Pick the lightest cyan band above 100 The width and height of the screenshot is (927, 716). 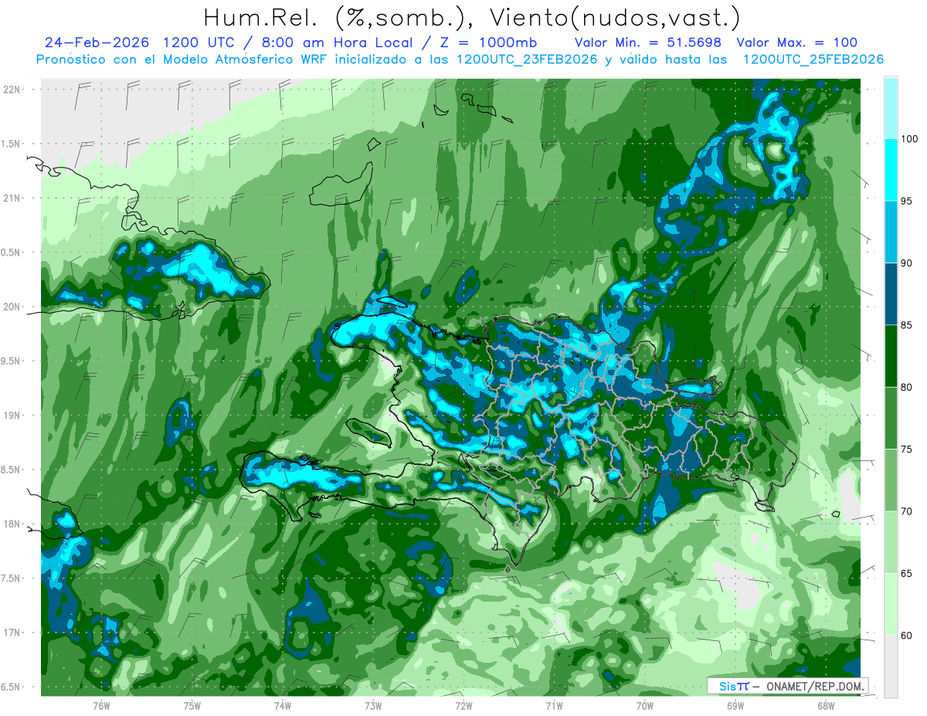(891, 108)
